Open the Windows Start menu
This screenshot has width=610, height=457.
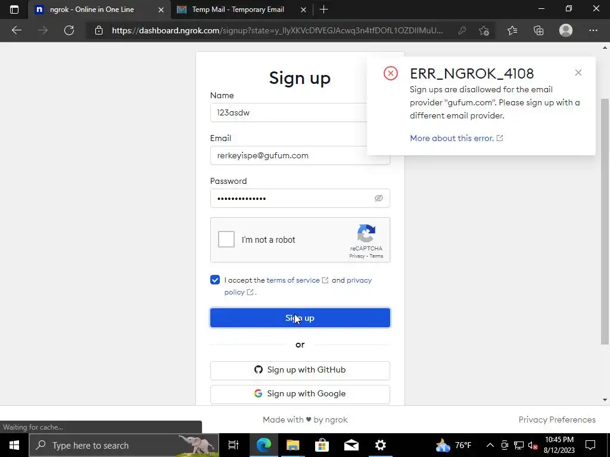pyautogui.click(x=14, y=445)
